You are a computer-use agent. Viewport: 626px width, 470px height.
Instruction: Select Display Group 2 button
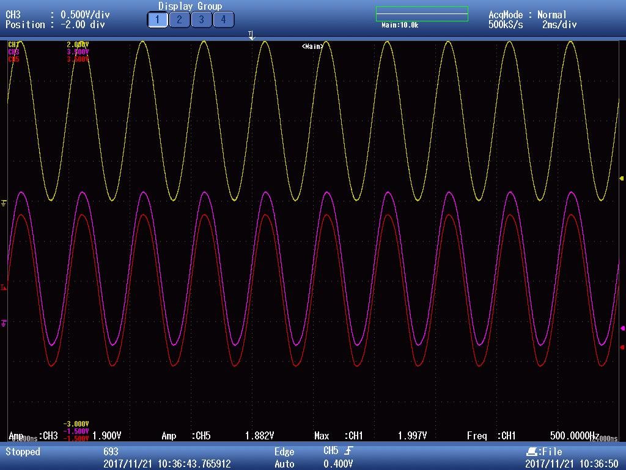pyautogui.click(x=179, y=20)
